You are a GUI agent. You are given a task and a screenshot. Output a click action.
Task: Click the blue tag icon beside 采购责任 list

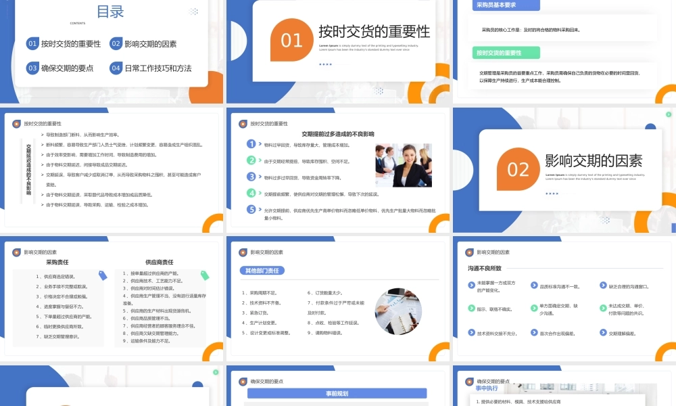[103, 275]
